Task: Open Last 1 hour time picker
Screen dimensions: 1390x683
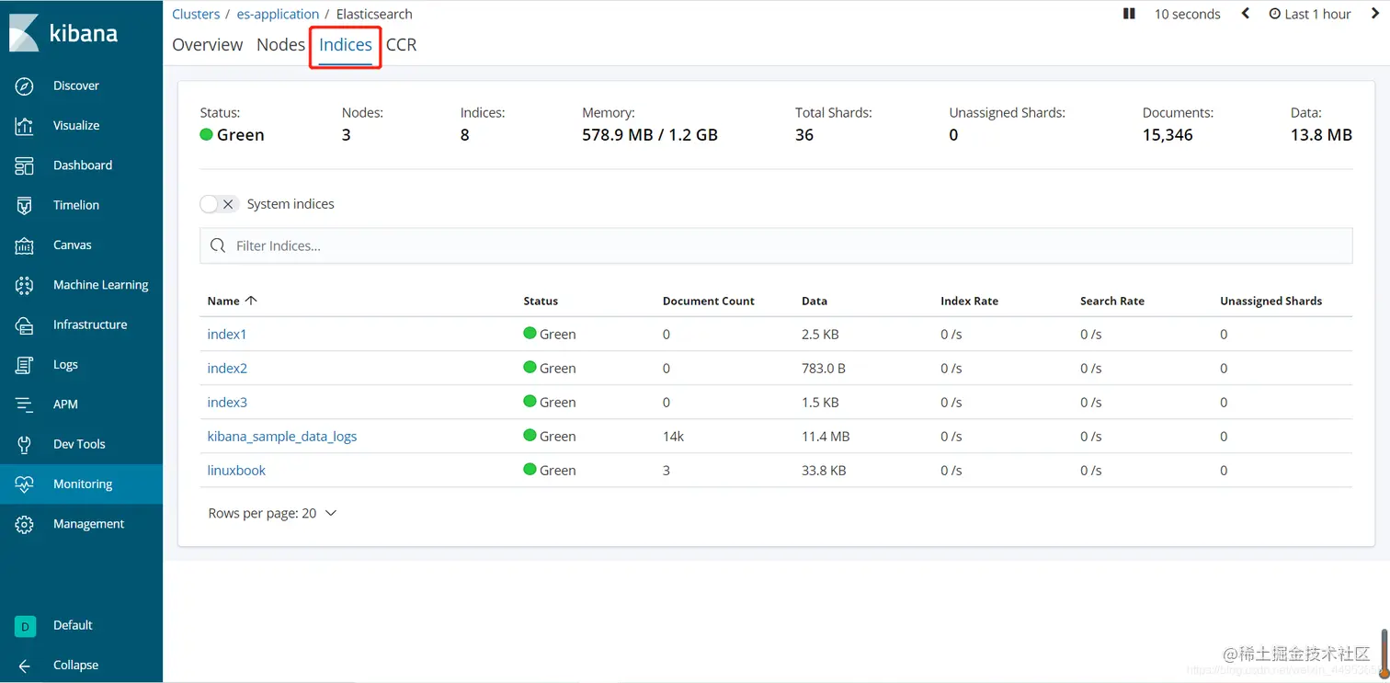Action: (1310, 14)
